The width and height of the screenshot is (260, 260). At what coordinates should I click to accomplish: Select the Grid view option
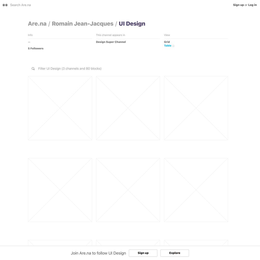pos(167,42)
